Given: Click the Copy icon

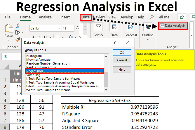Looking at the screenshot, I should coord(18,32).
